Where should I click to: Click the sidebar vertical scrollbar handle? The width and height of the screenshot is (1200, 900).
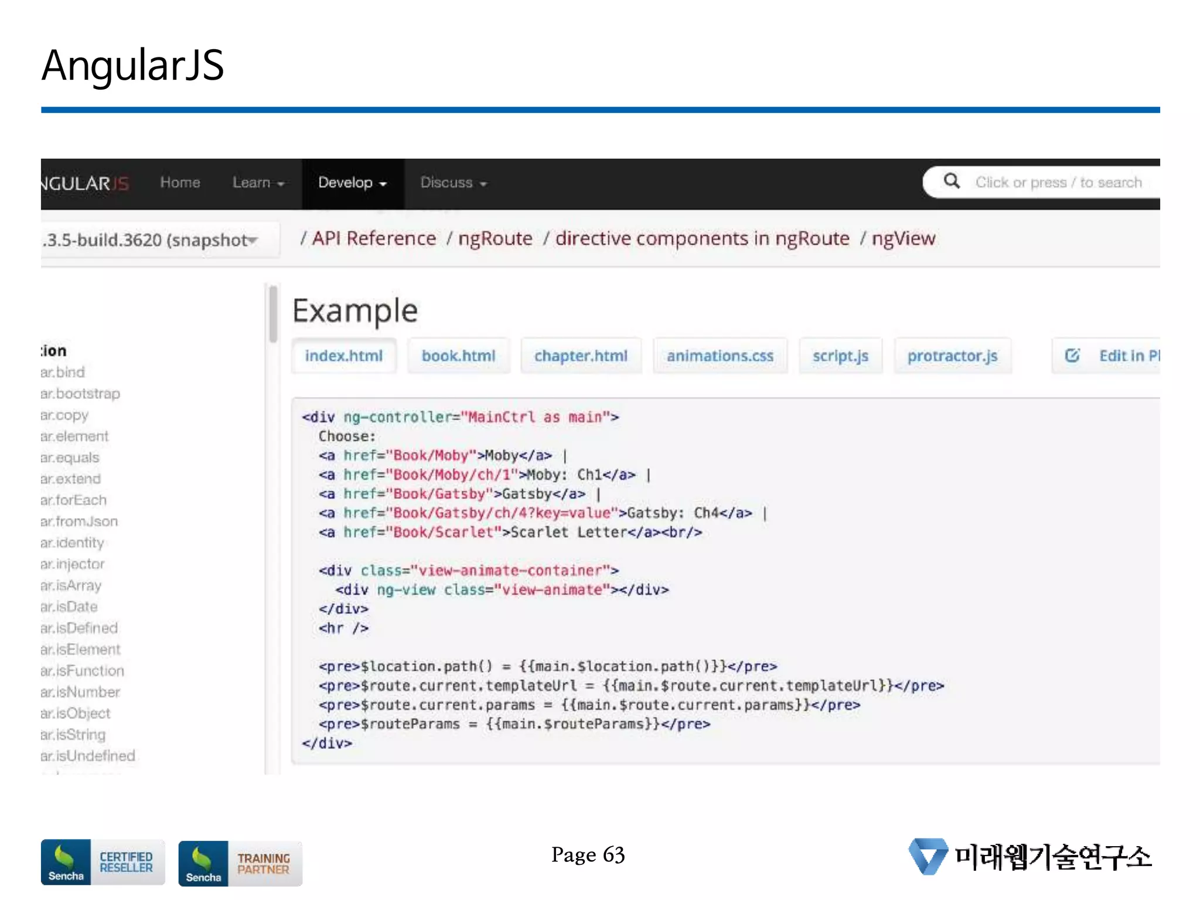[x=272, y=313]
